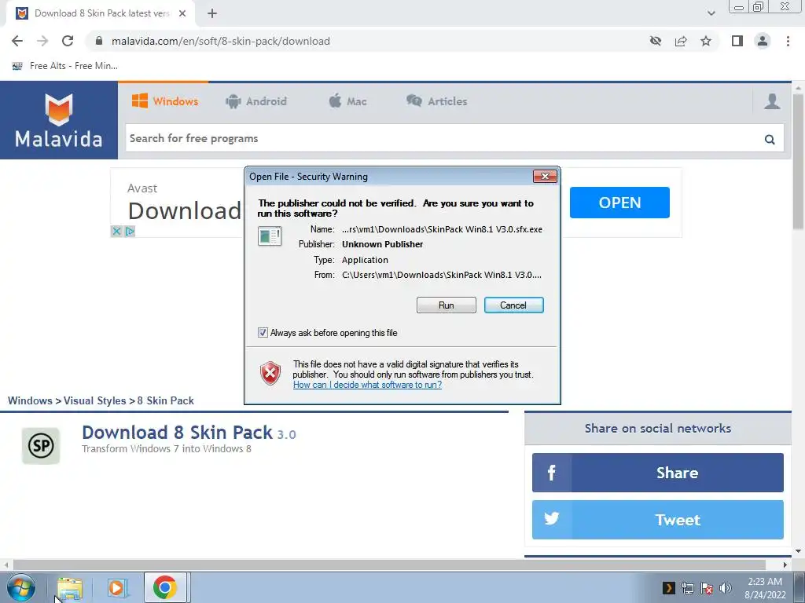This screenshot has height=603, width=805.
Task: Select the Download 8 Skin Pack tab
Action: coord(101,13)
